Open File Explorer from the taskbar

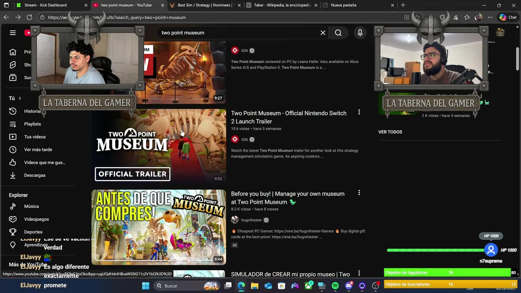pos(254,286)
